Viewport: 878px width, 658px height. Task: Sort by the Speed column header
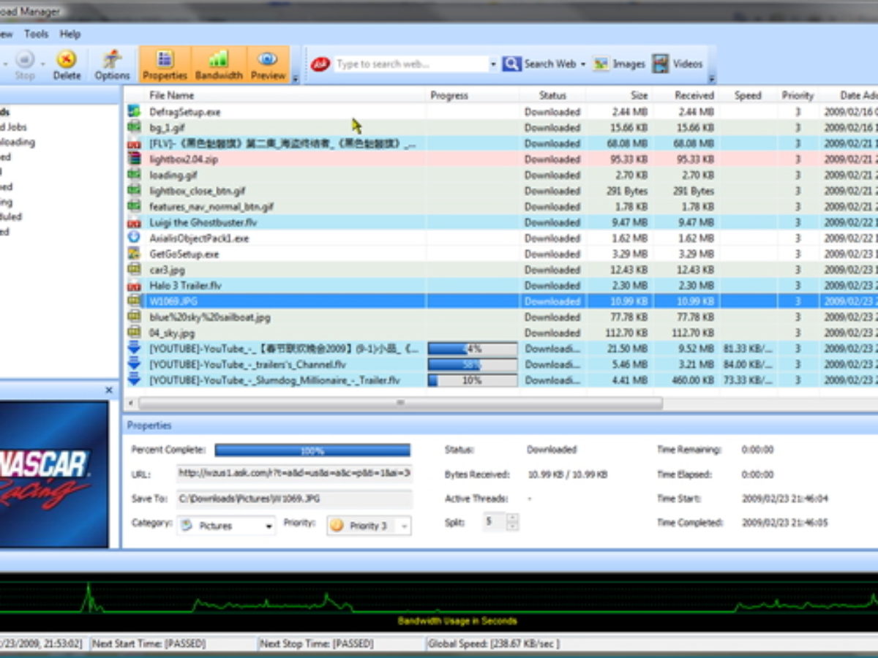[x=747, y=95]
